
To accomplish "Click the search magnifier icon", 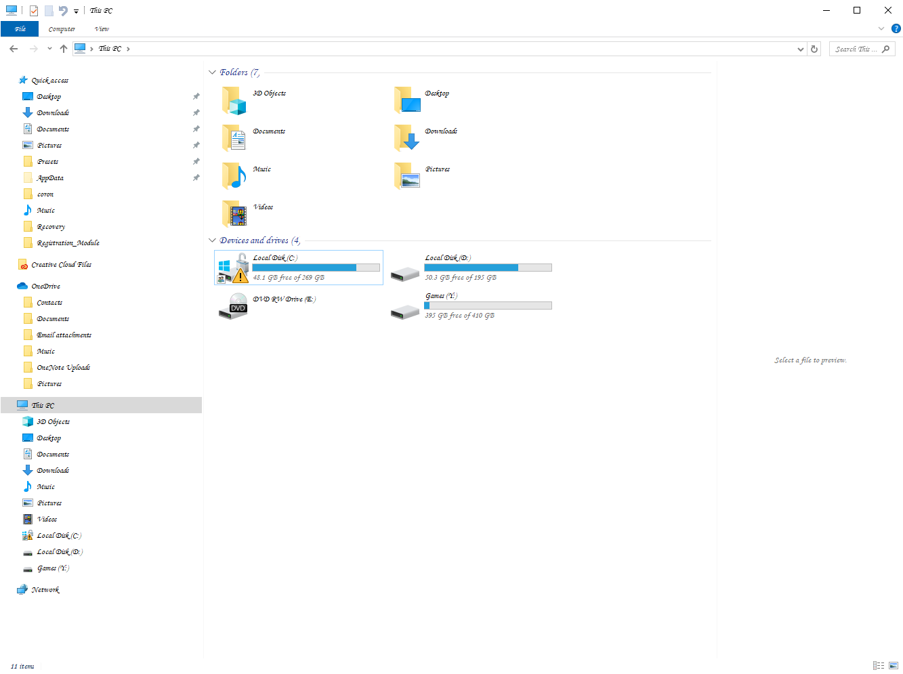I will 886,49.
